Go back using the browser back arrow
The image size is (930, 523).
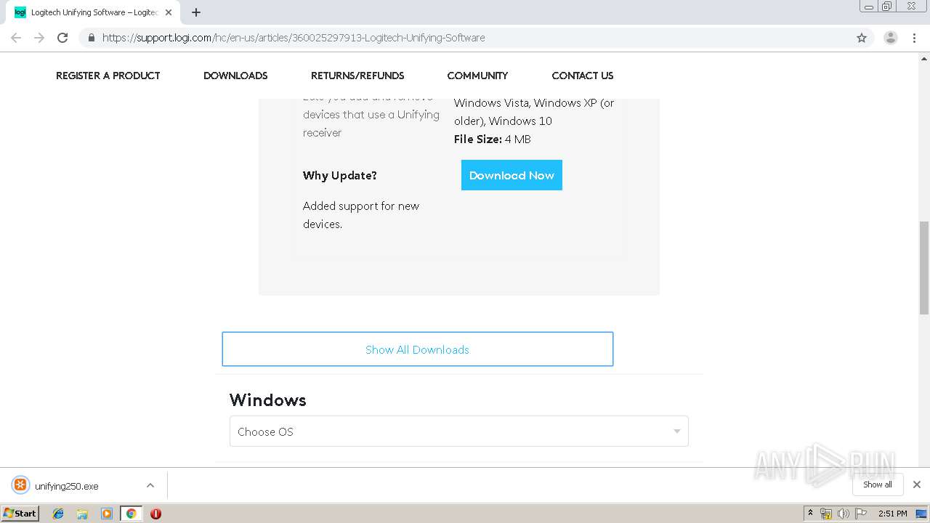16,38
